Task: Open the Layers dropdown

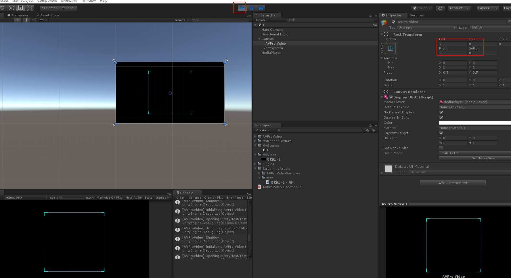Action: point(488,8)
